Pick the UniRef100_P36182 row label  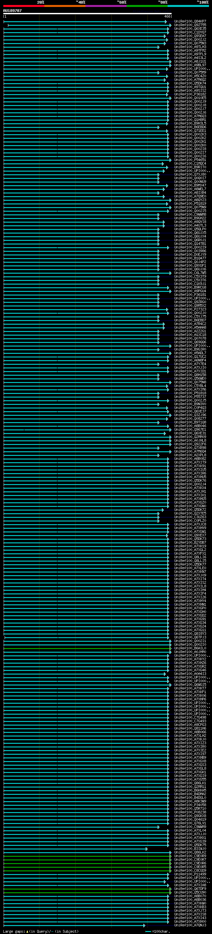click(x=190, y=94)
